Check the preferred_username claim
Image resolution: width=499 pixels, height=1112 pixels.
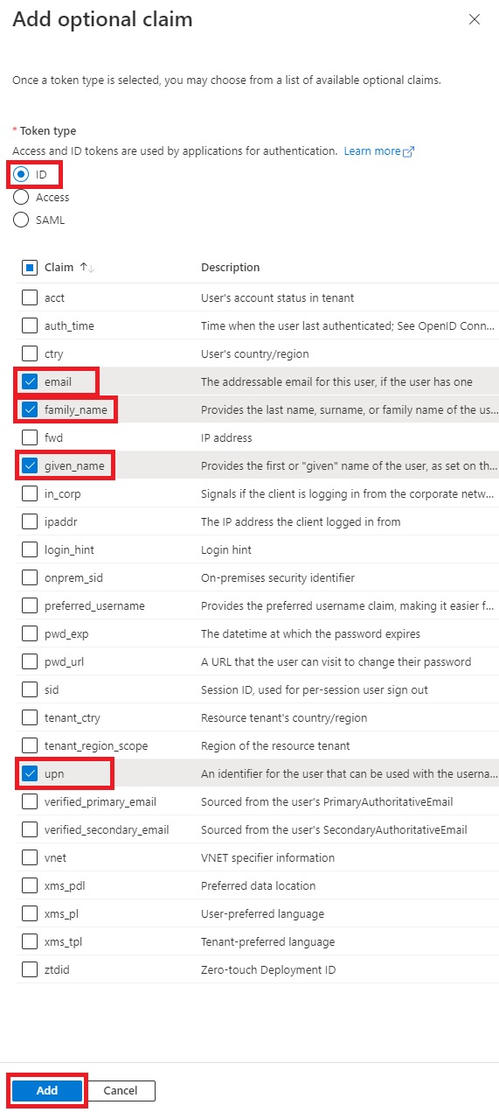(30, 605)
